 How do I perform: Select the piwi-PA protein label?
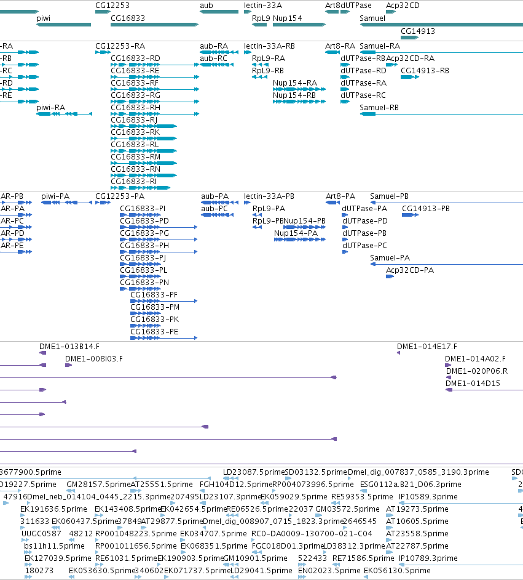(55, 196)
